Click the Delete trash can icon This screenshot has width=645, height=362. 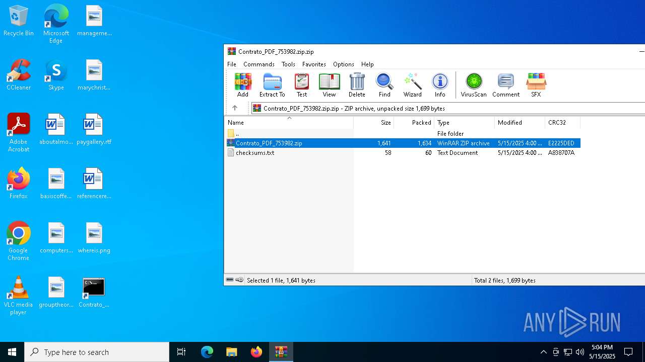[357, 85]
